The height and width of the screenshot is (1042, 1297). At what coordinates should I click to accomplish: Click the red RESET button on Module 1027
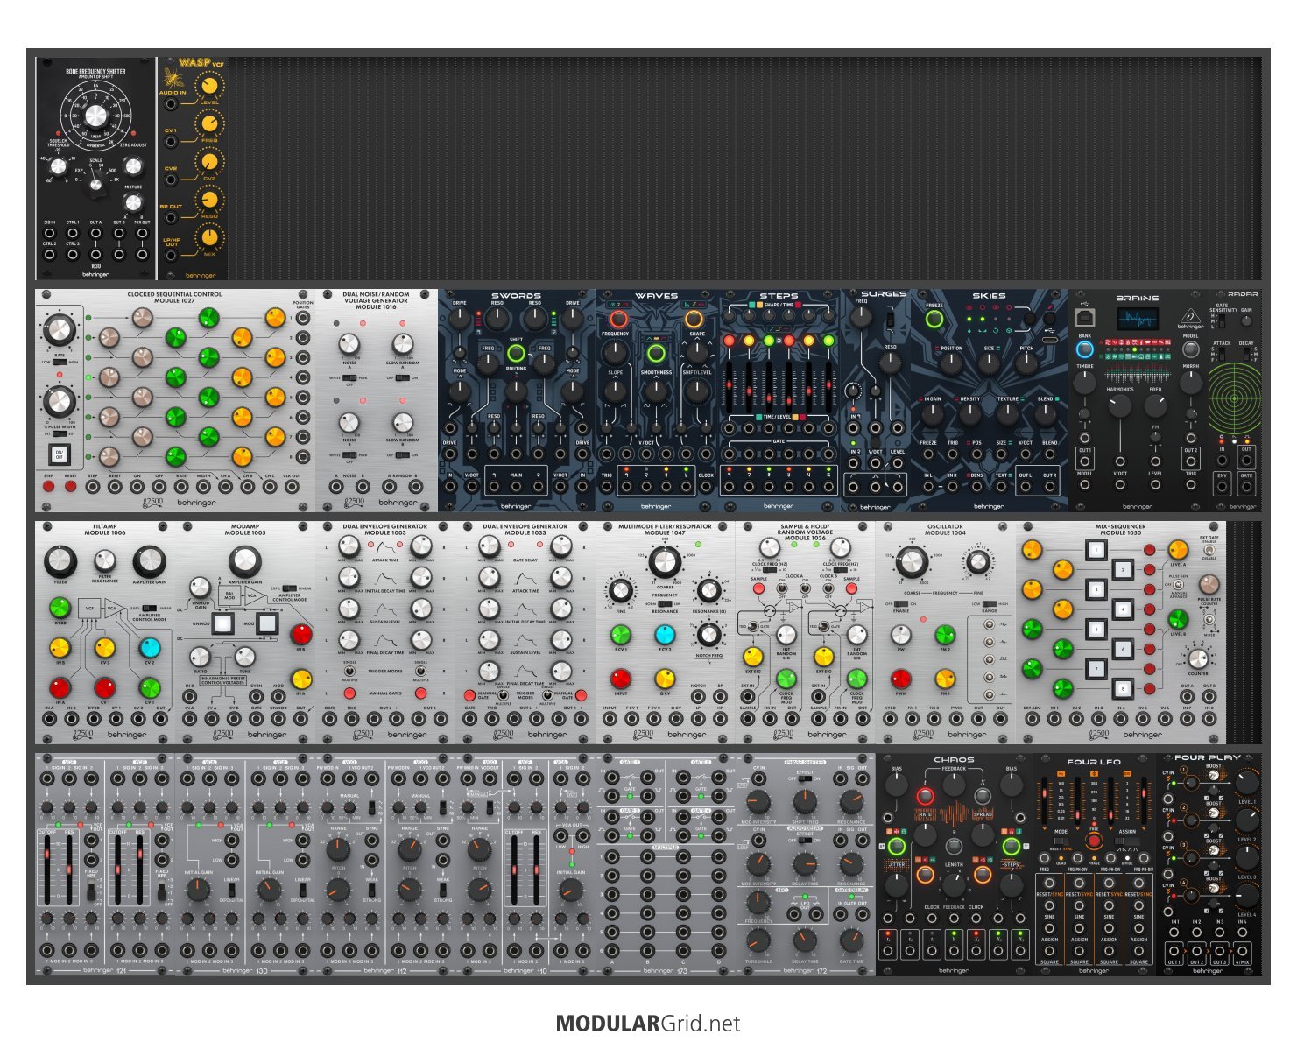pyautogui.click(x=70, y=487)
